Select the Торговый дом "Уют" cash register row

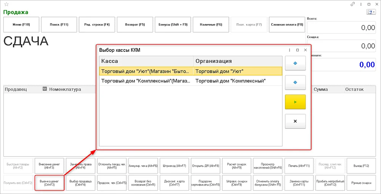click(191, 71)
